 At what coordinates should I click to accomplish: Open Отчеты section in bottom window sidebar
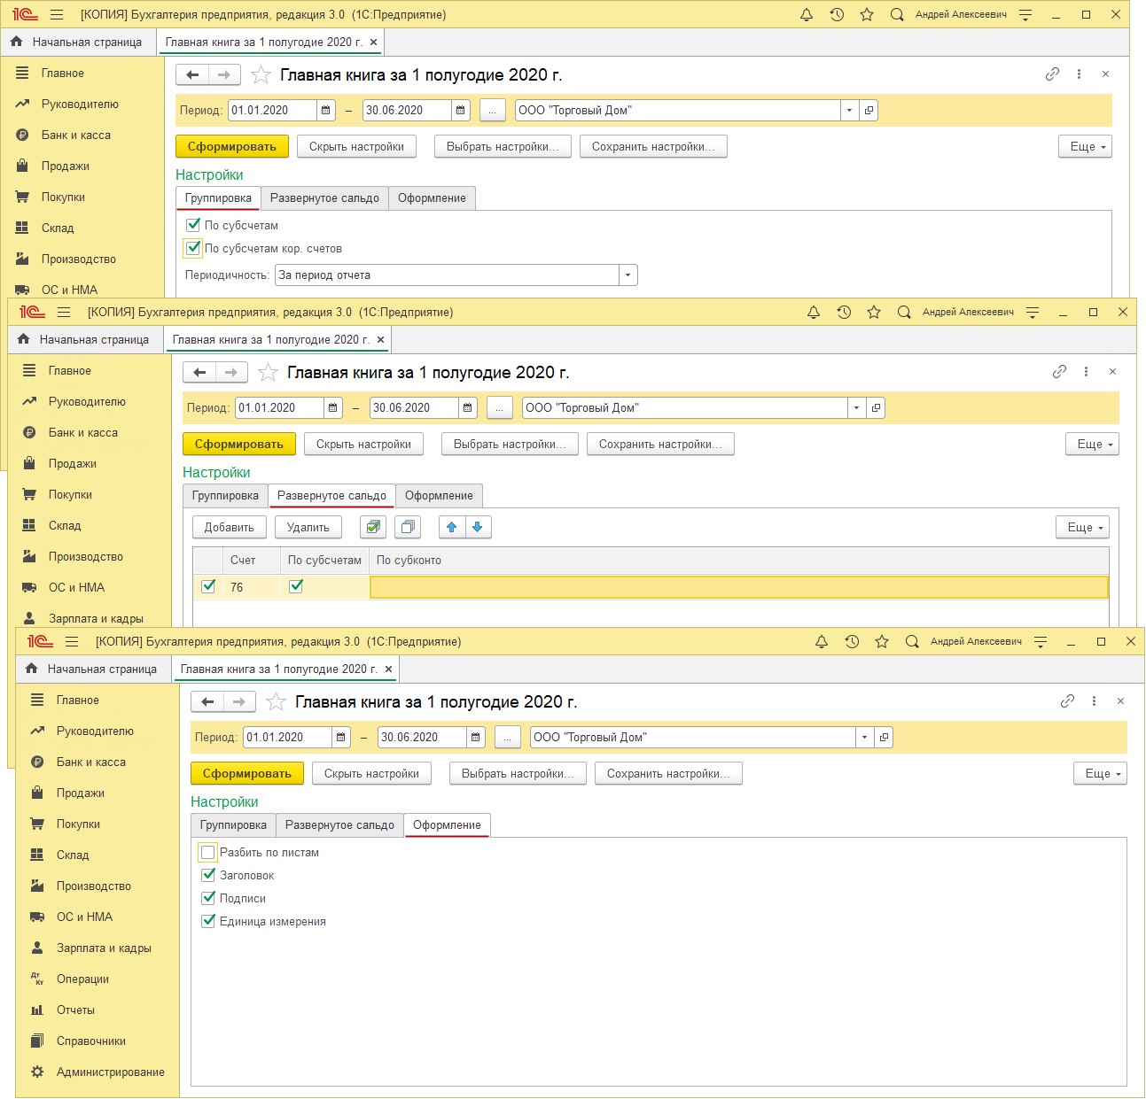click(x=75, y=1010)
